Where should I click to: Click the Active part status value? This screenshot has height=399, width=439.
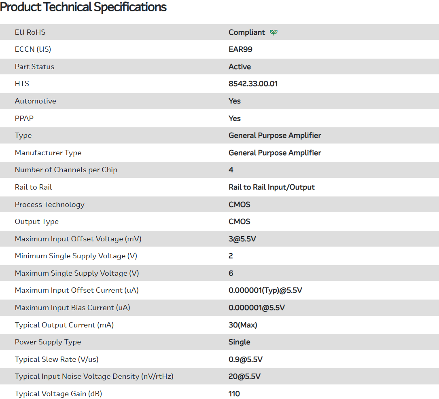click(x=240, y=67)
